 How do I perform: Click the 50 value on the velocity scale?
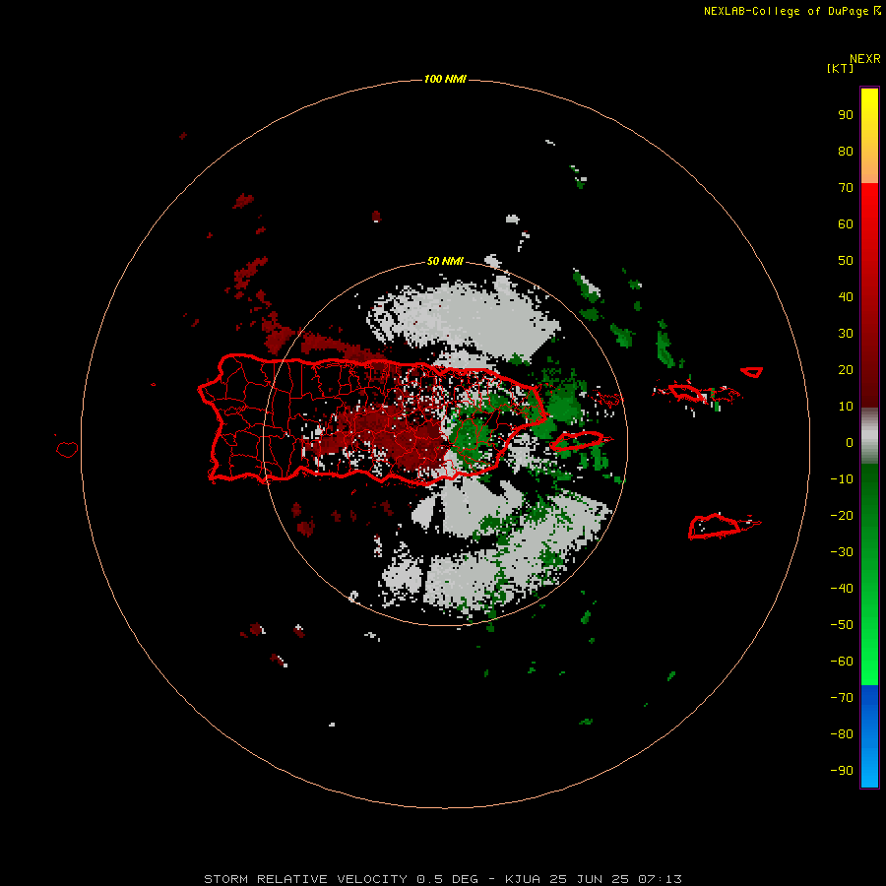click(846, 261)
